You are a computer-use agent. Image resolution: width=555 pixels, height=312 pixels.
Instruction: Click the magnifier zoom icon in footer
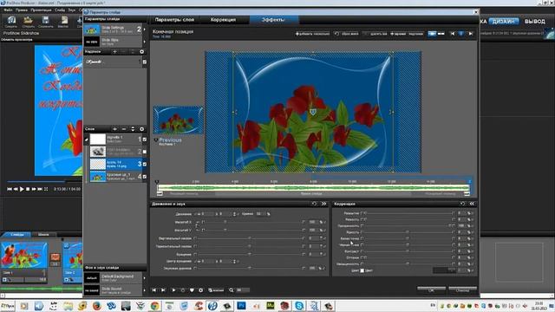(x=232, y=290)
